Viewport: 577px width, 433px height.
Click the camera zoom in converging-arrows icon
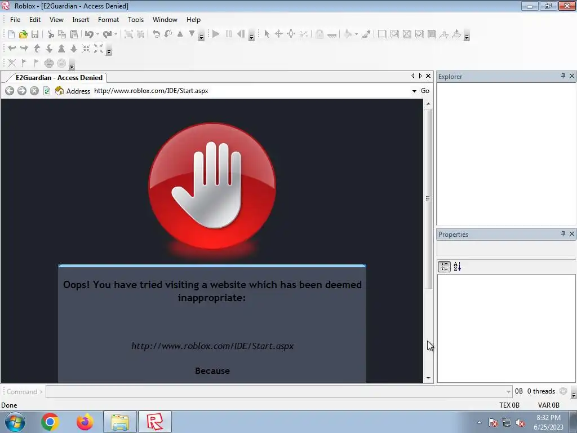pos(86,48)
